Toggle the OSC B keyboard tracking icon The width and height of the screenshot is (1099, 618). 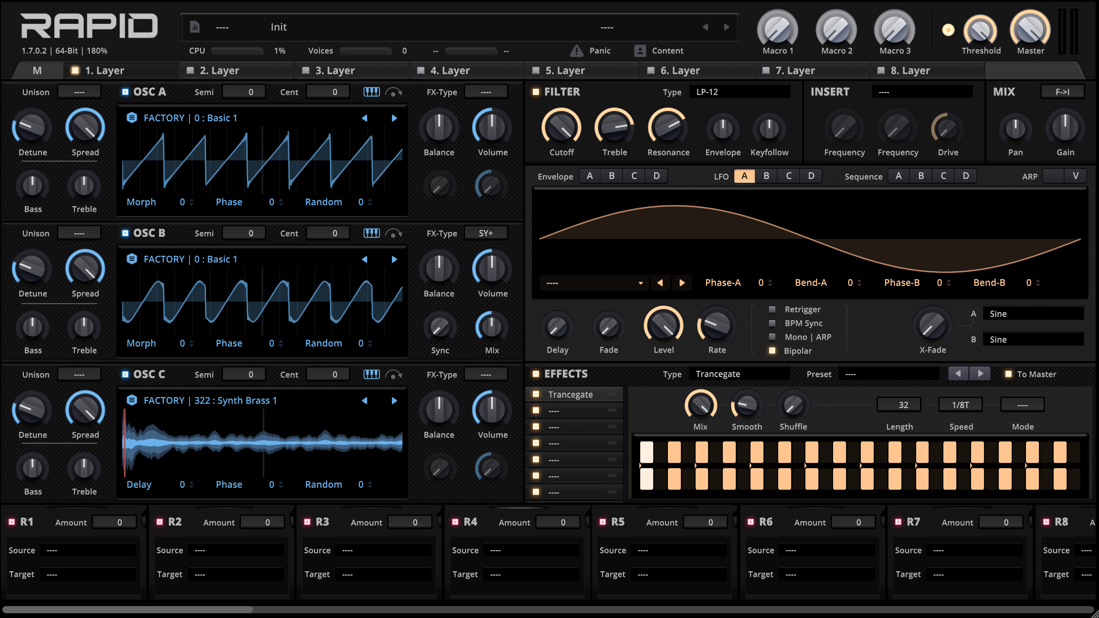tap(371, 233)
